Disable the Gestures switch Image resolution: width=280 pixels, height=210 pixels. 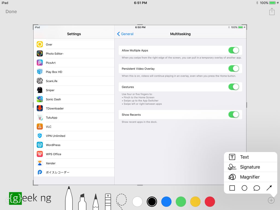(234, 87)
